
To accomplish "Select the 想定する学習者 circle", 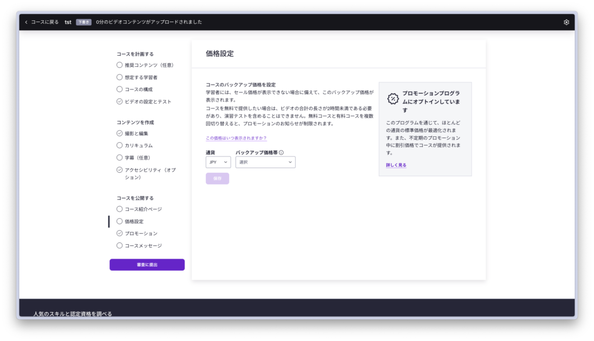I will pyautogui.click(x=119, y=77).
